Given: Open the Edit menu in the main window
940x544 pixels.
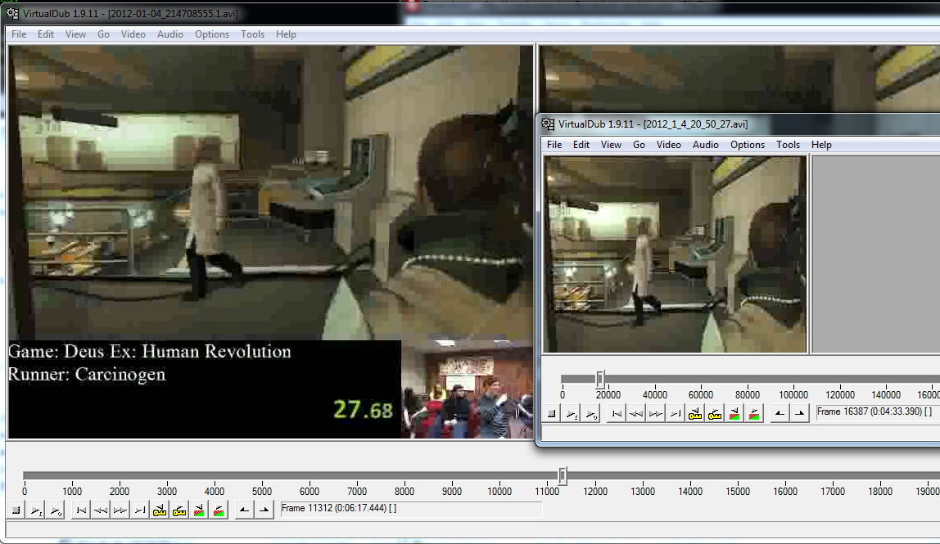Looking at the screenshot, I should [x=46, y=34].
